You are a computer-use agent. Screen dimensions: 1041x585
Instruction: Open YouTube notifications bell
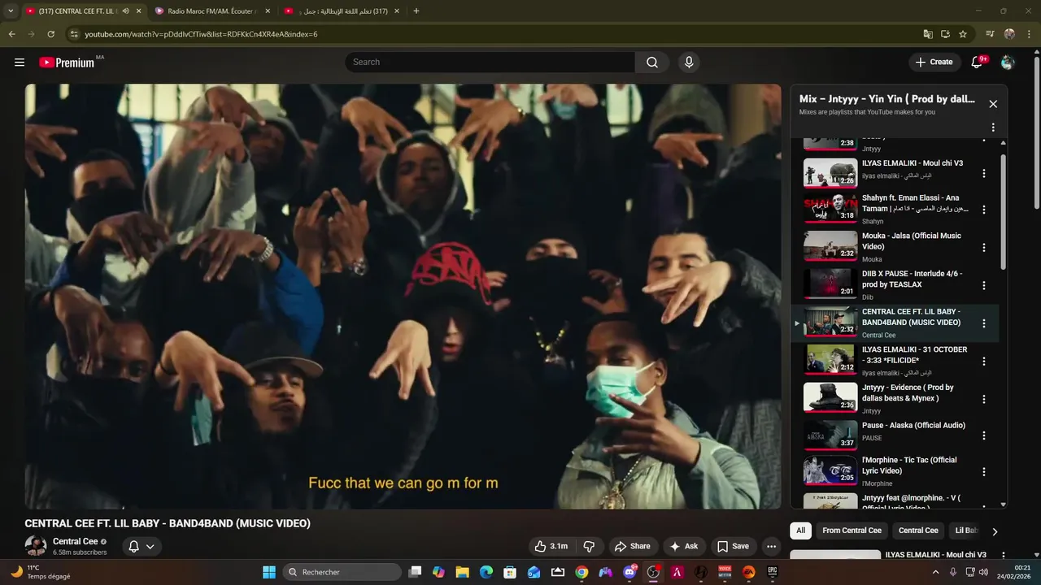(978, 63)
